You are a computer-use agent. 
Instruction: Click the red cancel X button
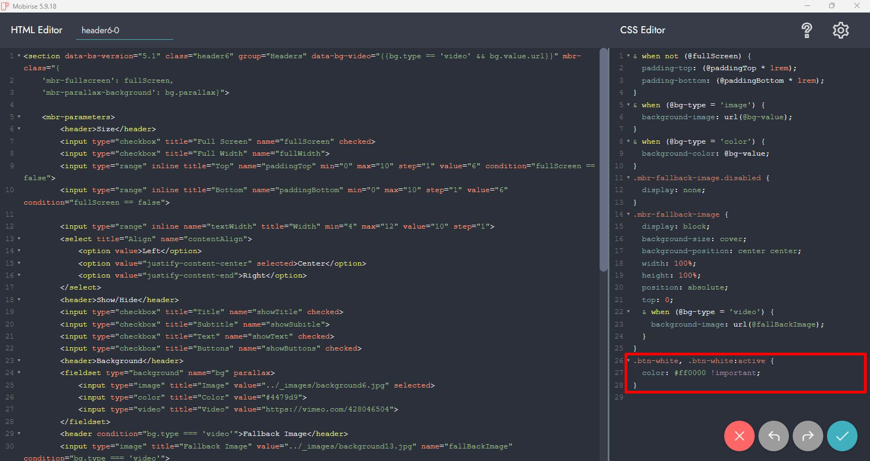pos(739,436)
